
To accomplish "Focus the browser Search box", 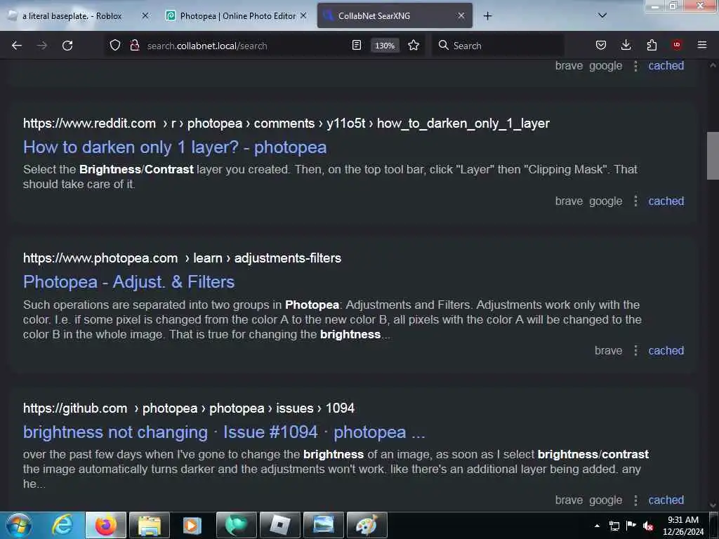I will tap(498, 46).
